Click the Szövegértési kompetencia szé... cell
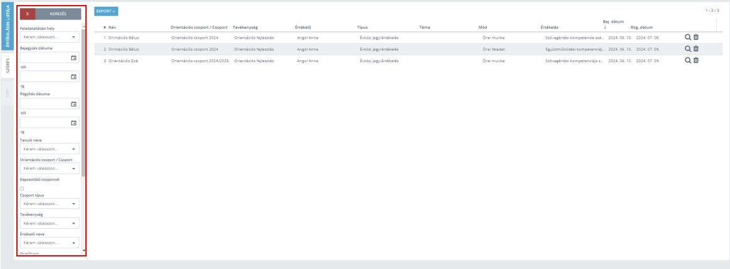The width and height of the screenshot is (730, 269). tap(575, 37)
